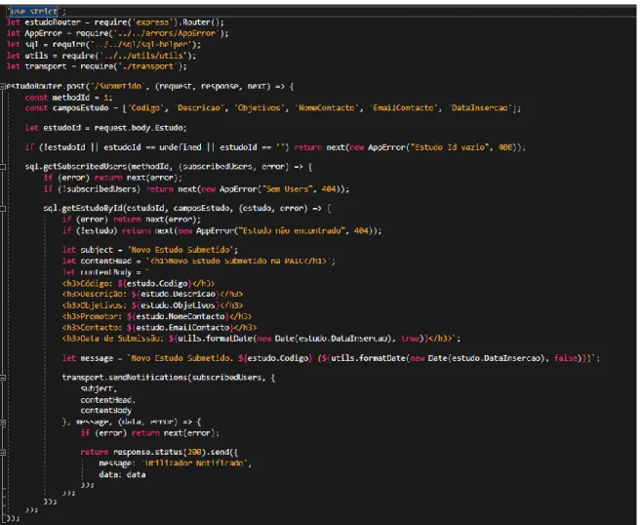Click 'true' in the Data de Submissão line

tap(410, 339)
